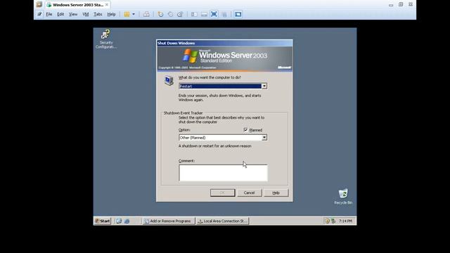450x253 pixels.
Task: Click the 'Shutdown Event Tracker' group label
Action: [183, 113]
